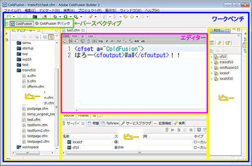The image size is (252, 166).
Task: Click Collapse All in Navigator toolbar
Action: (x=45, y=37)
